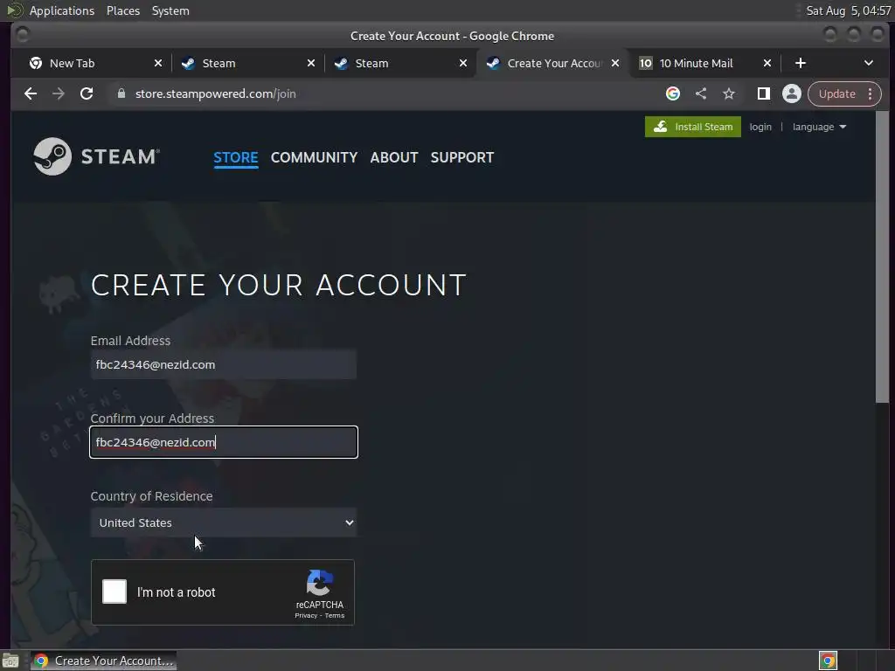The image size is (895, 671).
Task: Click the Update button in Chrome
Action: coord(836,93)
